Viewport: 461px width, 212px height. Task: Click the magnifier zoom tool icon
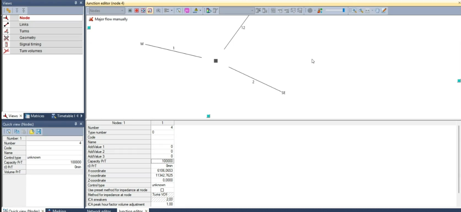[x=361, y=10]
